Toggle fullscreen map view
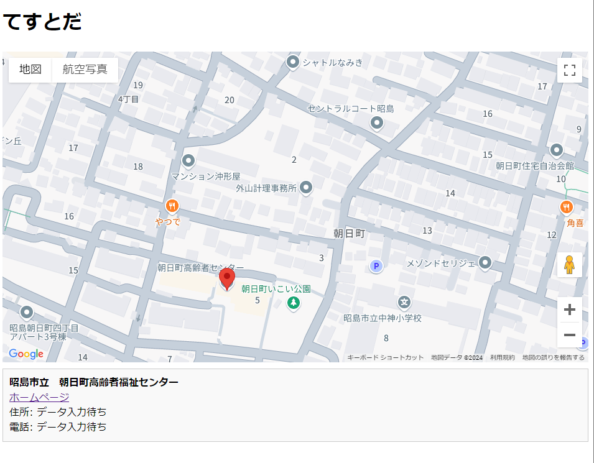This screenshot has width=594, height=463. pyautogui.click(x=569, y=70)
